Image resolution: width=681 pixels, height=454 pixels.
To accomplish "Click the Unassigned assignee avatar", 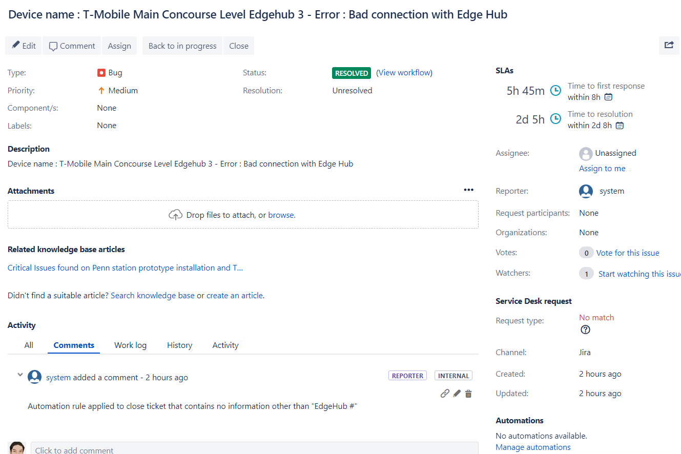I will (x=586, y=153).
